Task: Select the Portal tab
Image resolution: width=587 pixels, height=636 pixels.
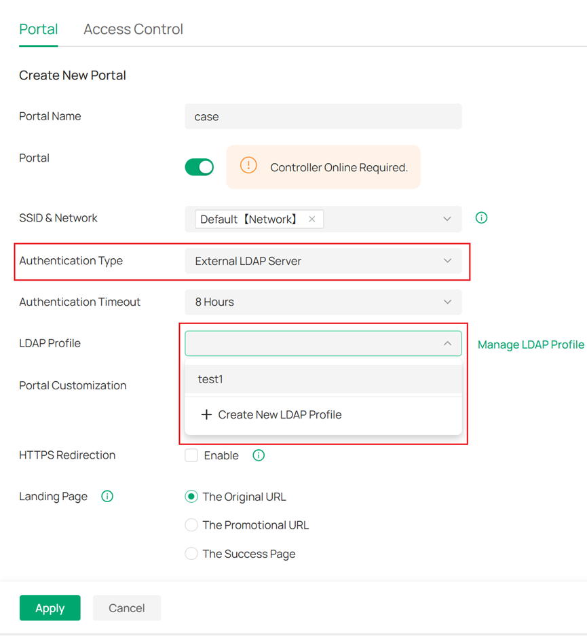Action: tap(38, 29)
